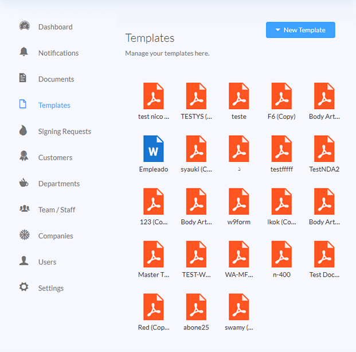Open the Settings sidebar link
Image resolution: width=356 pixels, height=352 pixels.
pyautogui.click(x=51, y=288)
